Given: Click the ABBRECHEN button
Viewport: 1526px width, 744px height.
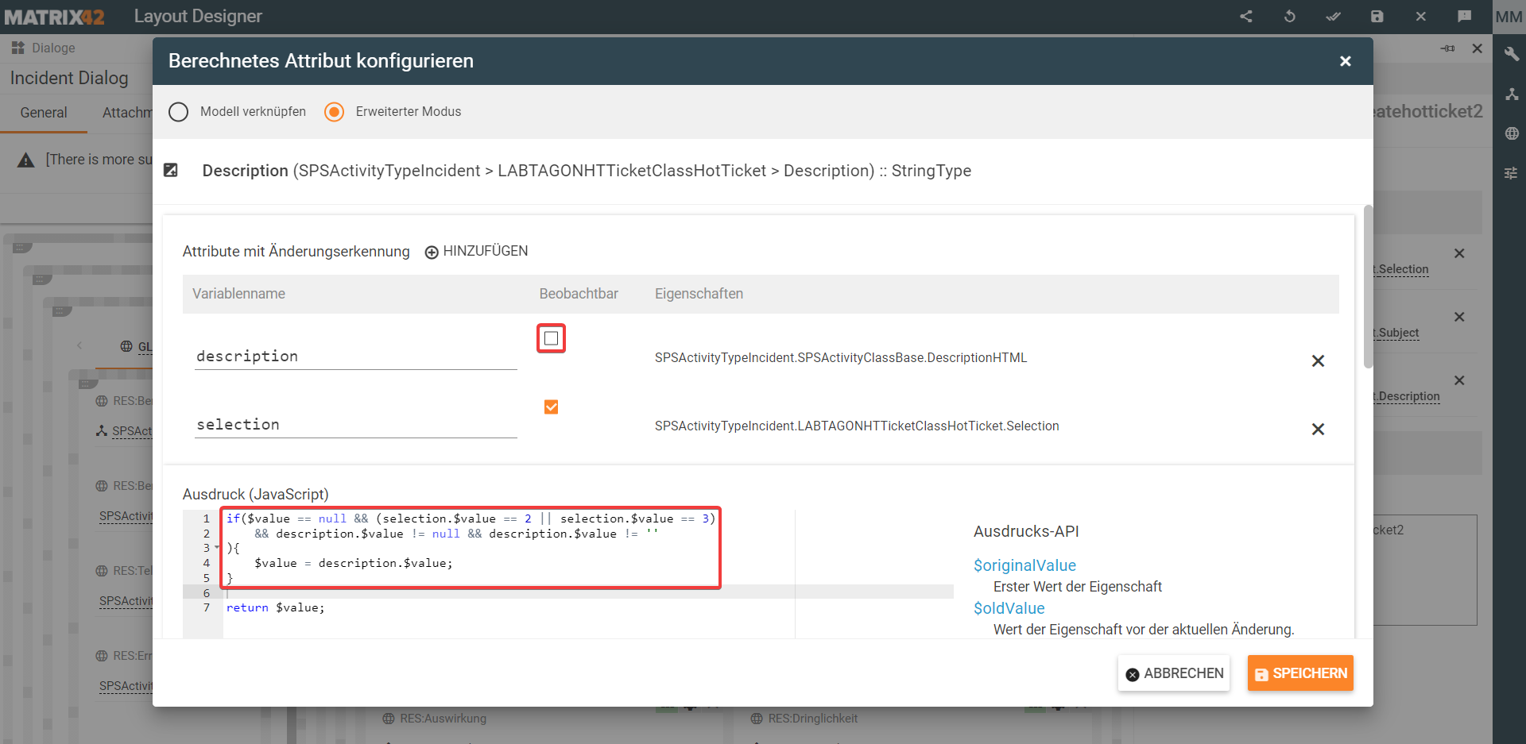Looking at the screenshot, I should [x=1174, y=673].
